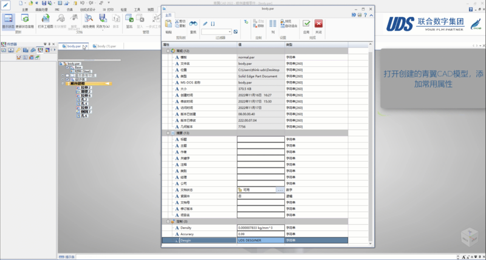Collapse the 摘要 (13) property group

click(x=168, y=133)
